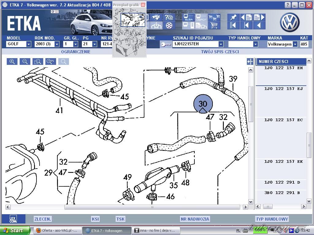314x235 pixels.
Task: Switch to the inna - no fire taskbar item
Action: coord(155,230)
